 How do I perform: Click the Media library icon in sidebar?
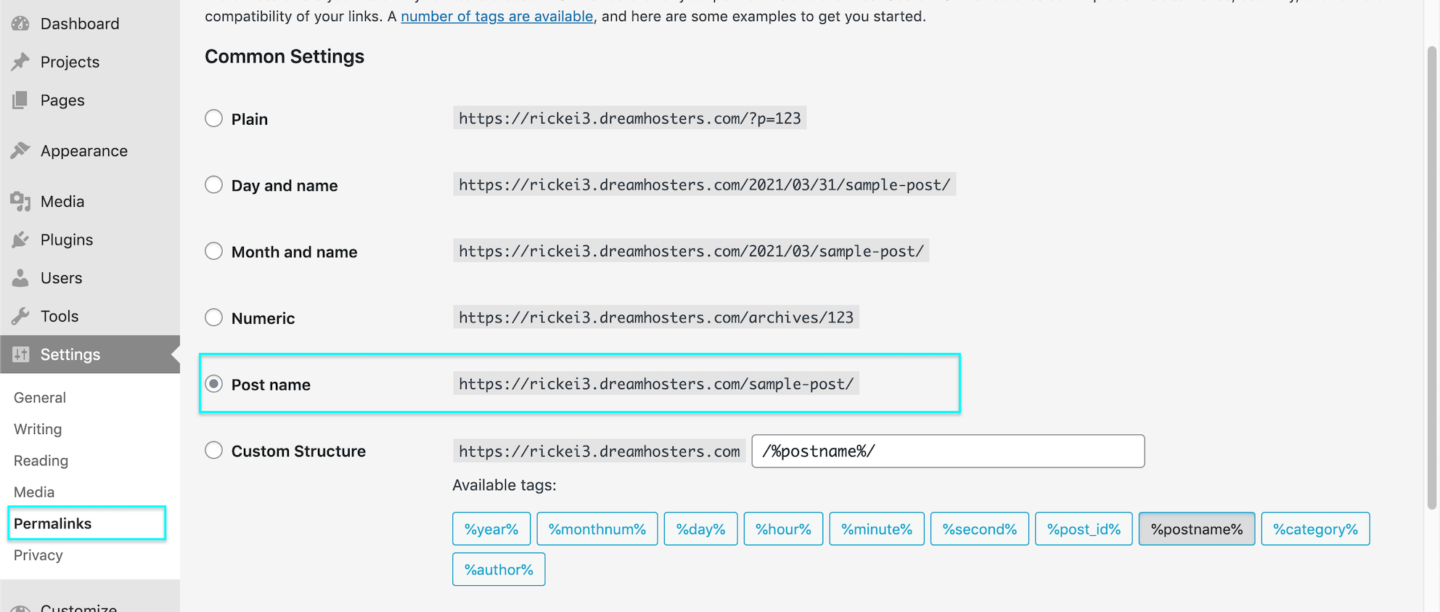20,202
